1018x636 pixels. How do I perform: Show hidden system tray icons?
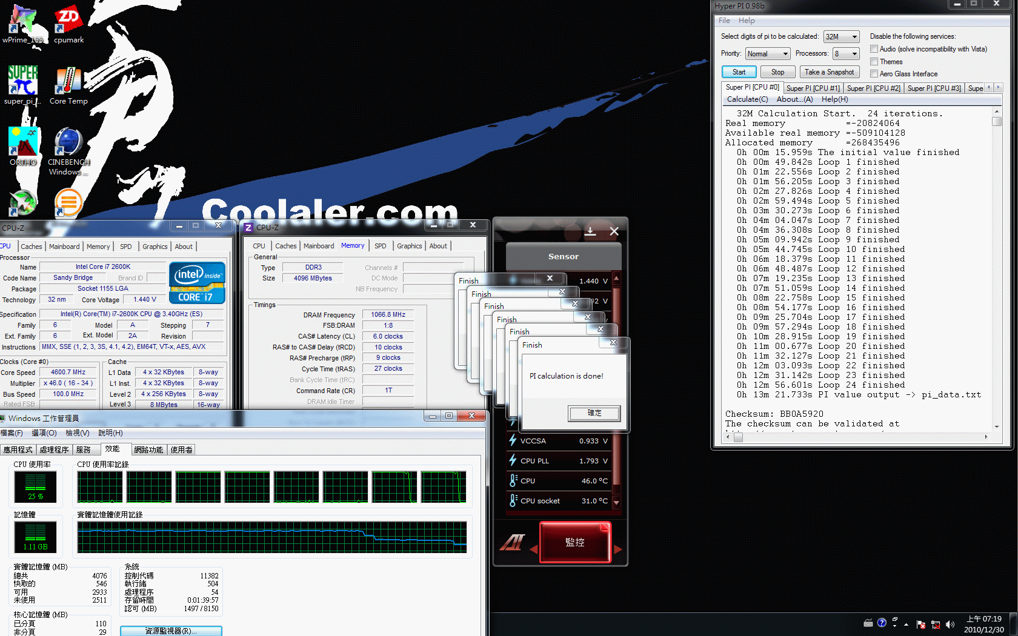907,624
